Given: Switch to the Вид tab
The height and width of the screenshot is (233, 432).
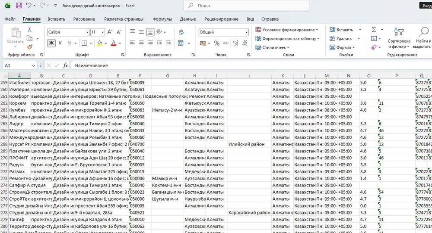Looking at the screenshot, I should click(x=250, y=19).
